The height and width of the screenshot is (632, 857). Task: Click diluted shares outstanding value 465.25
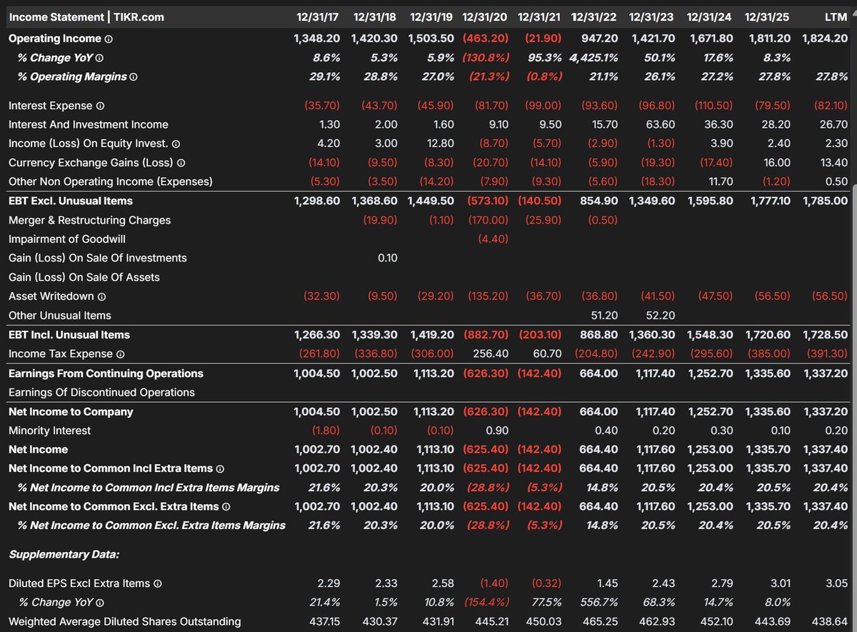click(601, 621)
